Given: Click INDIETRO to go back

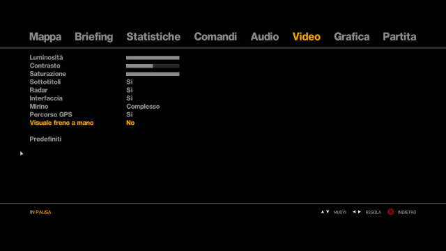Looking at the screenshot, I should point(407,212).
